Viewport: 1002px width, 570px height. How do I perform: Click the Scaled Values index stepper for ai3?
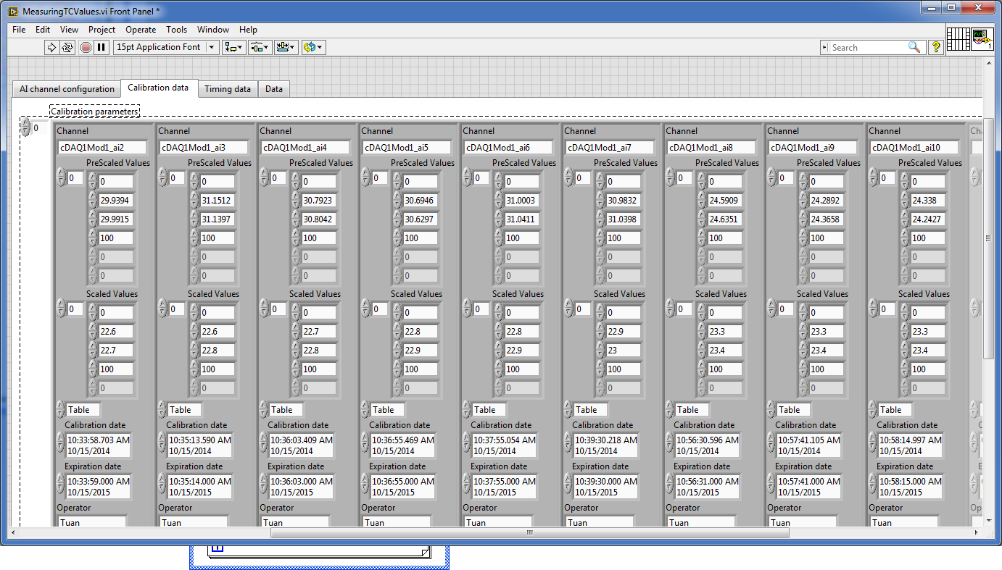pos(163,309)
